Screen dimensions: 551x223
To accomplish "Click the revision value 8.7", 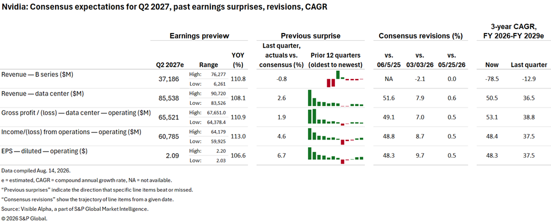I will pos(420,137).
